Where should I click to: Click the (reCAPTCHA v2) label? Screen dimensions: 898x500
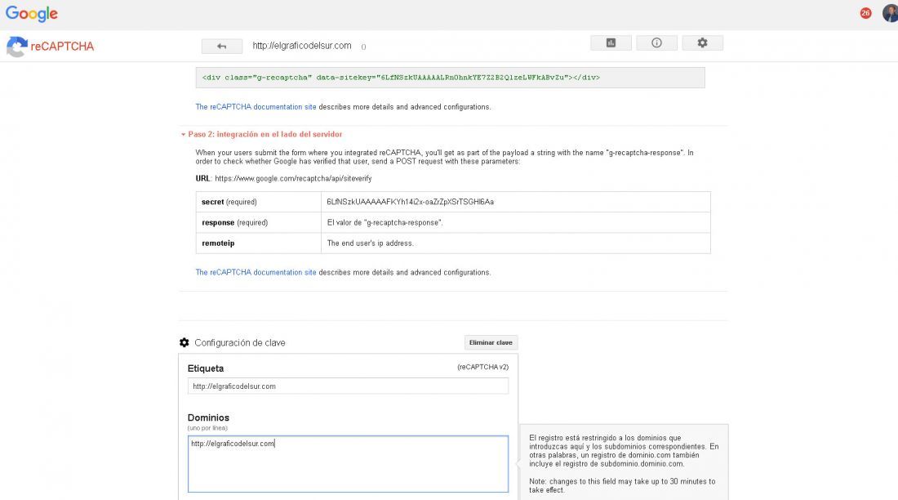tap(482, 367)
